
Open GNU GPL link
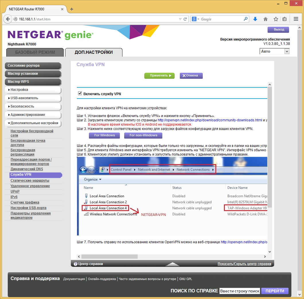186,279
